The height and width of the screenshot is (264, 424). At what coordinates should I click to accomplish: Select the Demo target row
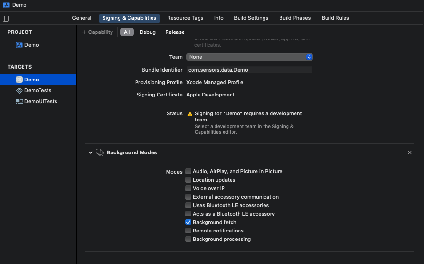tap(38, 80)
